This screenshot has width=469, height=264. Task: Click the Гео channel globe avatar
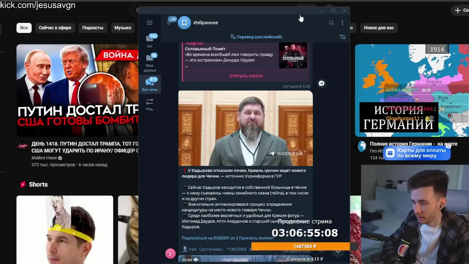362,146
